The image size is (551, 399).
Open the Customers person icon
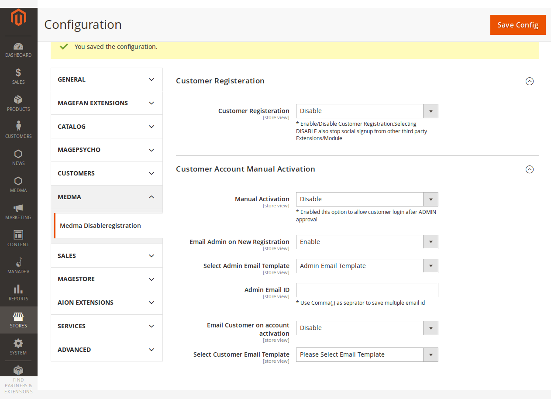[x=18, y=126]
